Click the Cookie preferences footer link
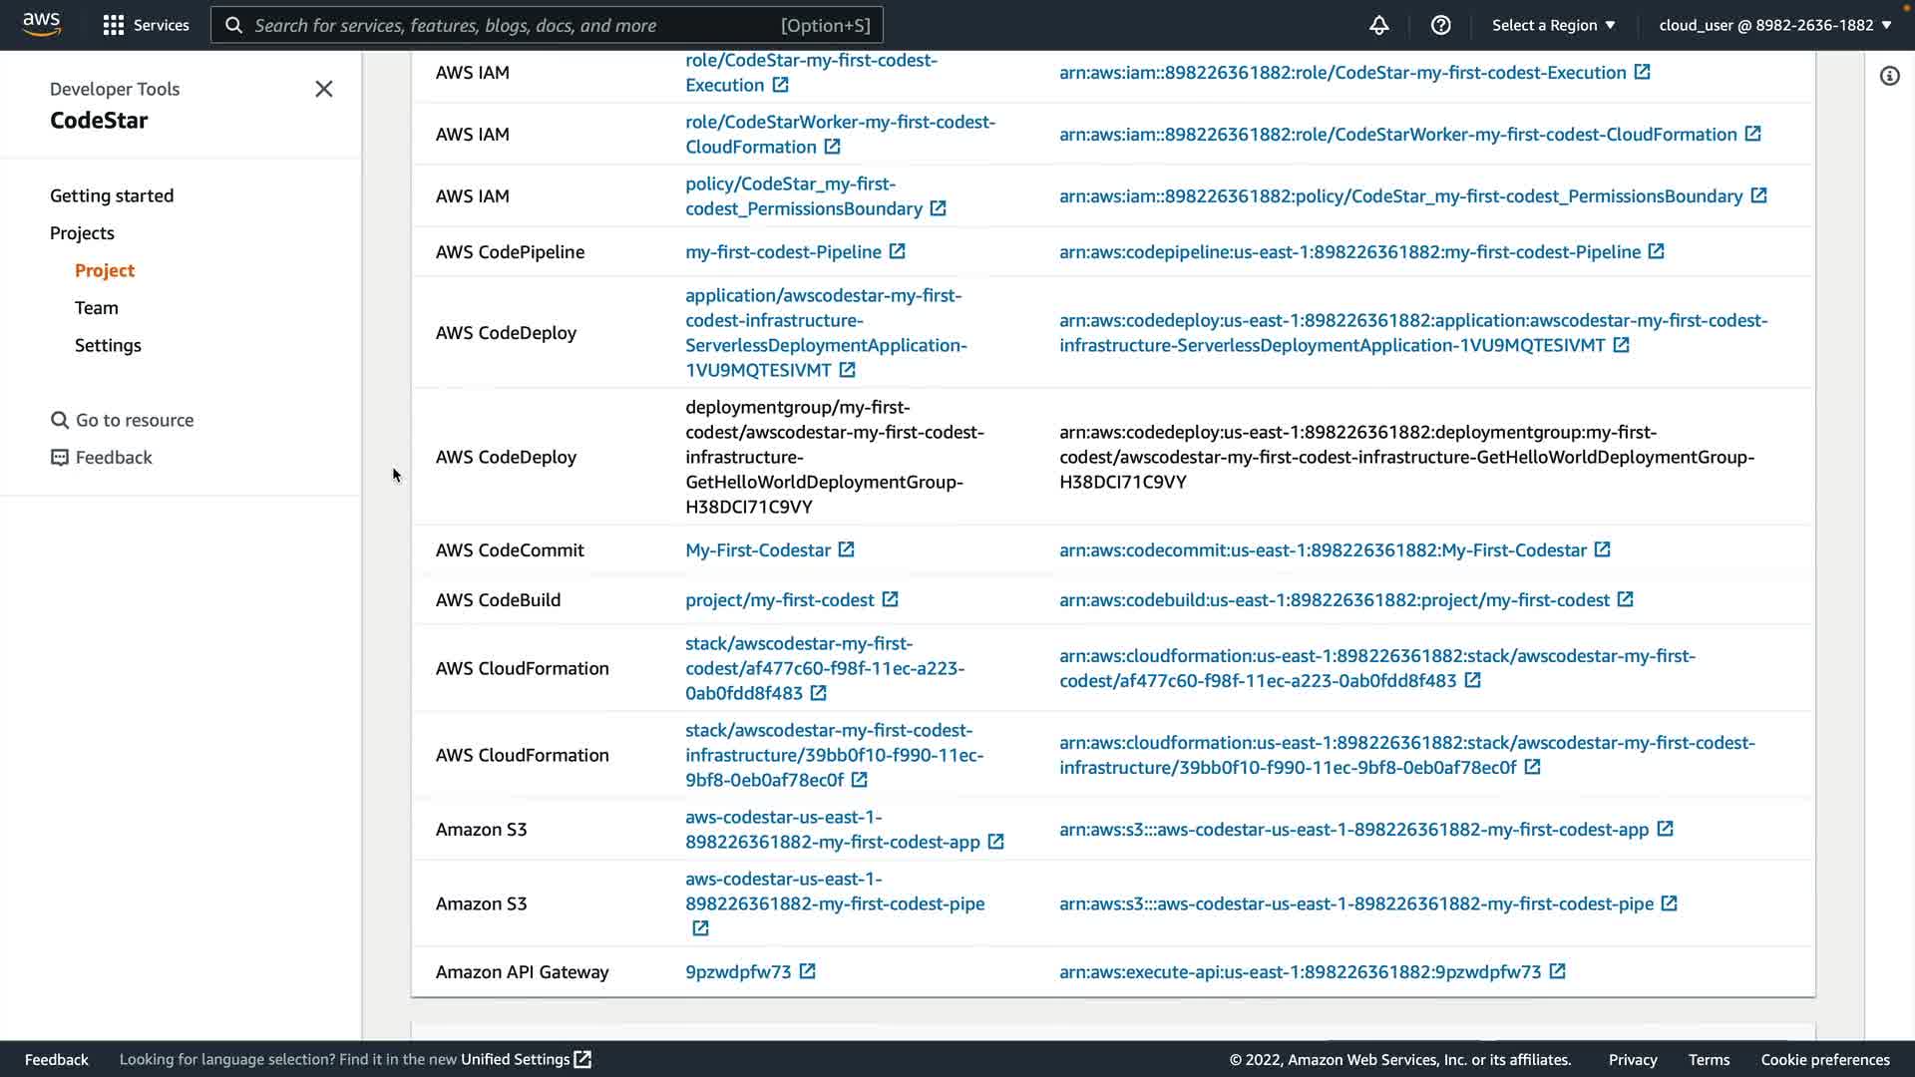The image size is (1915, 1077). [1824, 1059]
